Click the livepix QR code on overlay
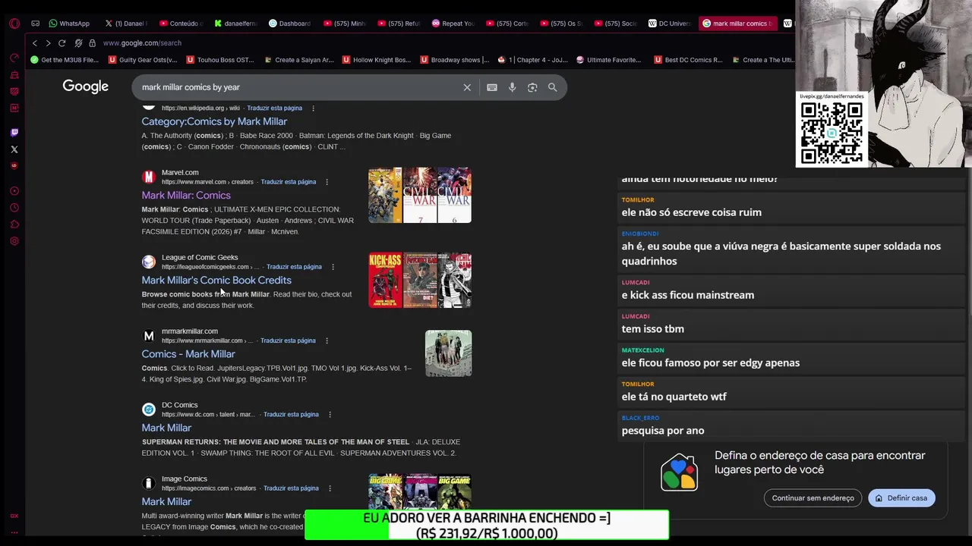The image size is (972, 546). pyautogui.click(x=832, y=133)
